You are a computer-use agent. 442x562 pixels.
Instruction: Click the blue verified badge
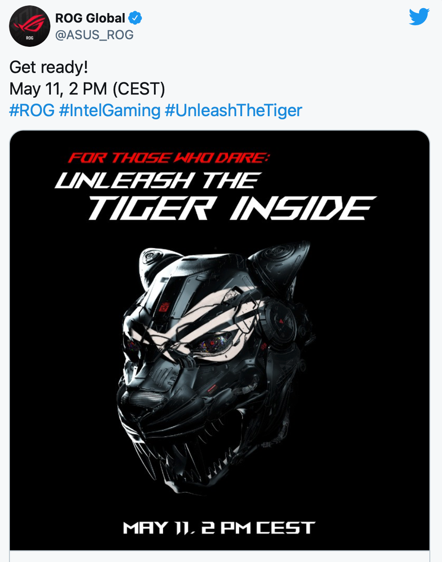[135, 18]
